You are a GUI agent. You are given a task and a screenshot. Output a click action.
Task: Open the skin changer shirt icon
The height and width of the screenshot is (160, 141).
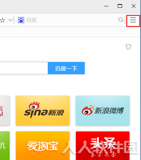128,47
